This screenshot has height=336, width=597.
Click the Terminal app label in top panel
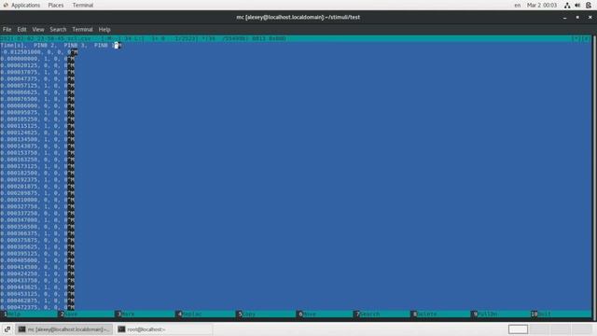(x=83, y=5)
